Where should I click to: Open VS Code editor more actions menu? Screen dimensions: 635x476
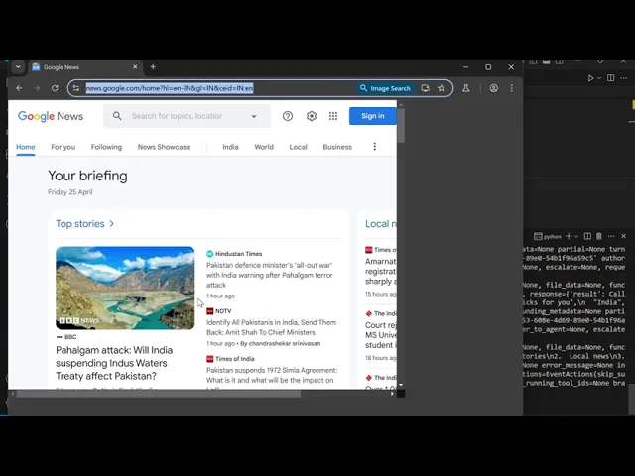click(624, 77)
